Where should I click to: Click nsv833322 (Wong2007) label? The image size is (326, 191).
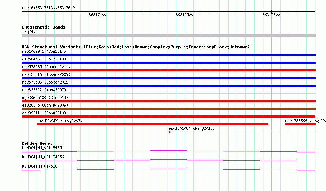[44, 90]
